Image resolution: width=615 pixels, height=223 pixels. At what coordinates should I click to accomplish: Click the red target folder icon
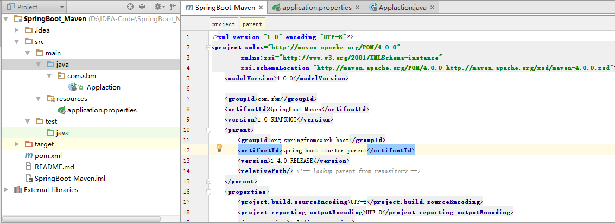[x=29, y=144]
